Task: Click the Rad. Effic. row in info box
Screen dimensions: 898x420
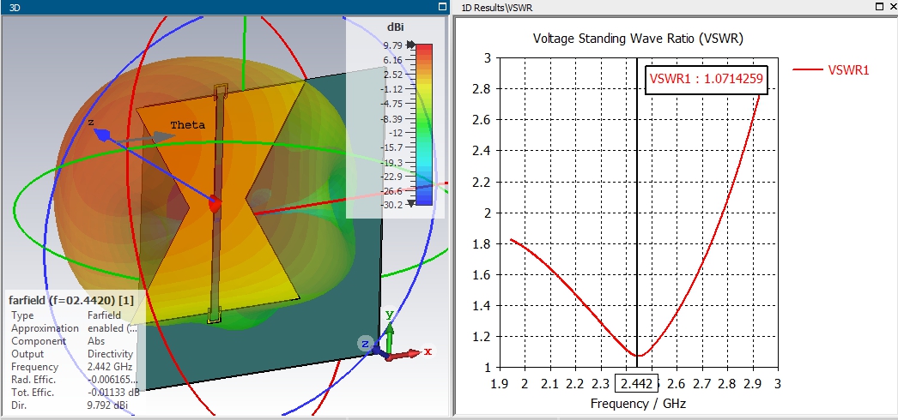Action: pyautogui.click(x=74, y=380)
